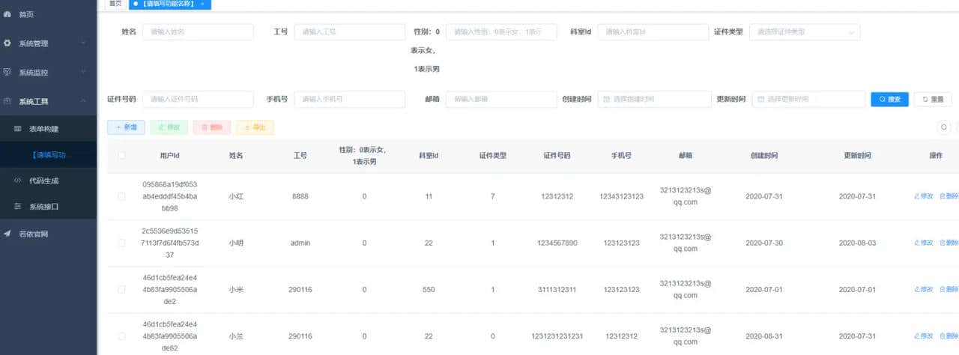959x355 pixels.
Task: Click the red 删除 toolbar button
Action: (x=212, y=127)
